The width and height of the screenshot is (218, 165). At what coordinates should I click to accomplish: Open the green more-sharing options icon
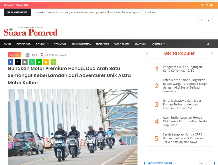pos(53,62)
